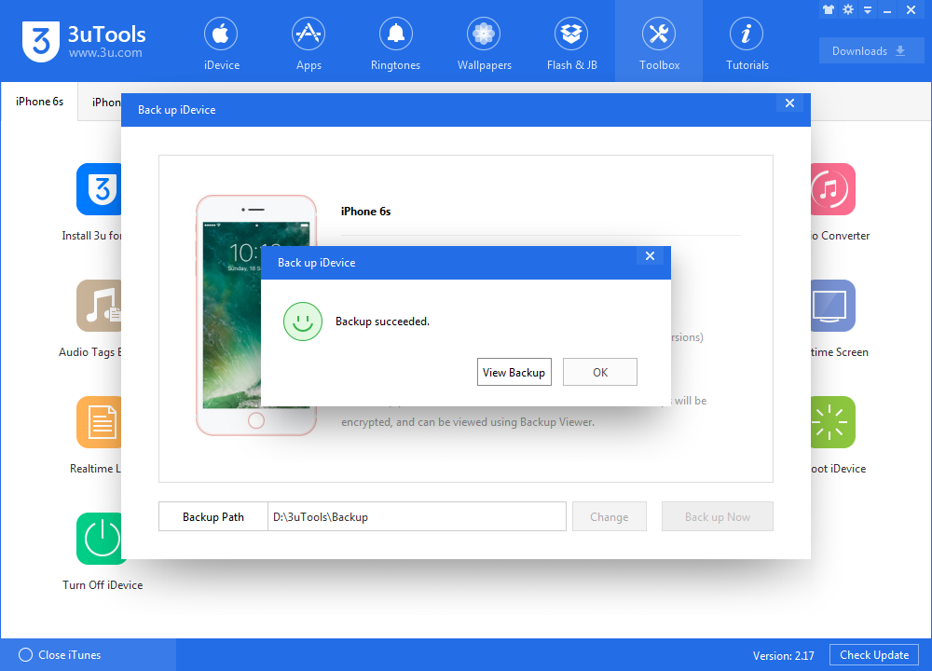Open the skin (shirt) icon in title bar
The width and height of the screenshot is (932, 671).
[x=829, y=9]
